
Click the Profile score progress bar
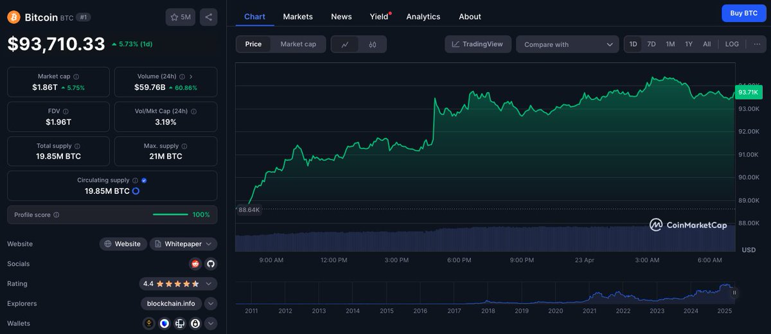click(170, 215)
